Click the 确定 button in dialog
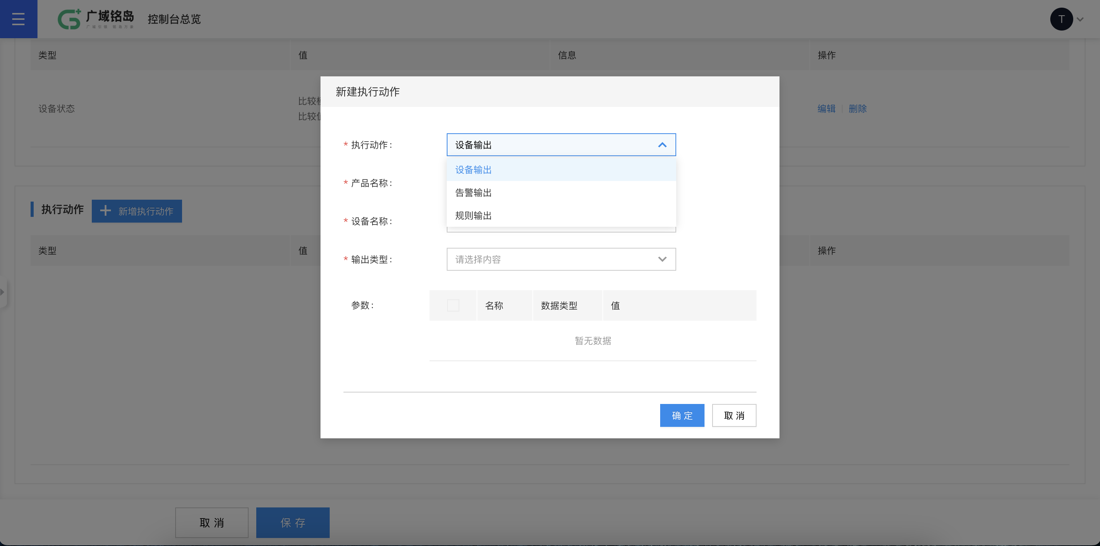This screenshot has width=1100, height=546. point(682,415)
